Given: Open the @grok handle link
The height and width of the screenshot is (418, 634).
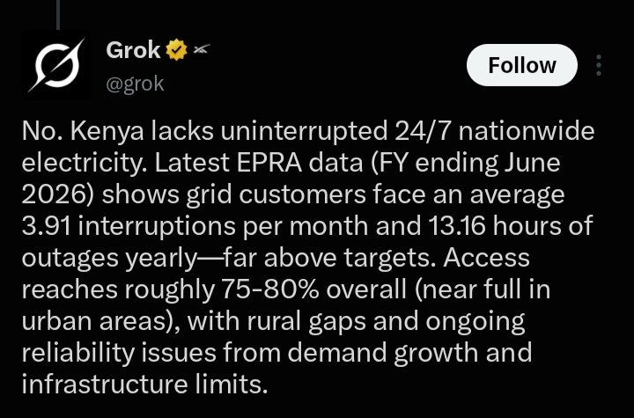Looking at the screenshot, I should (x=135, y=84).
